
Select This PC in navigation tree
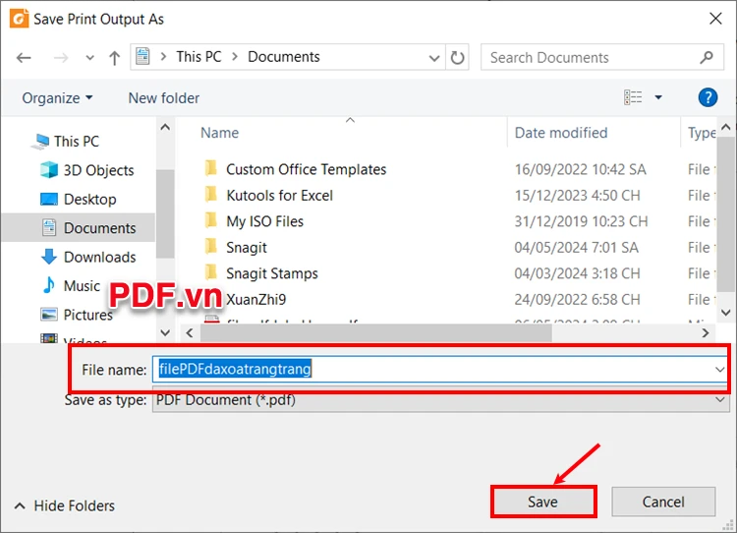click(x=76, y=142)
